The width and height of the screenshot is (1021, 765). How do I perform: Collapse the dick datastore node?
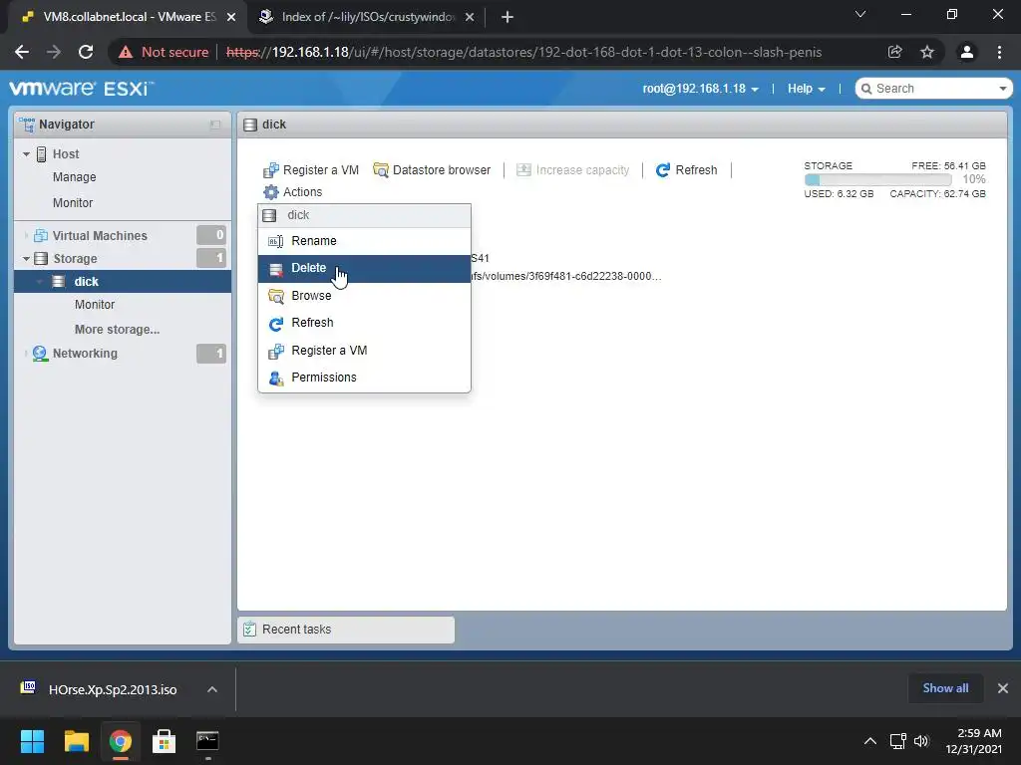[x=40, y=282]
